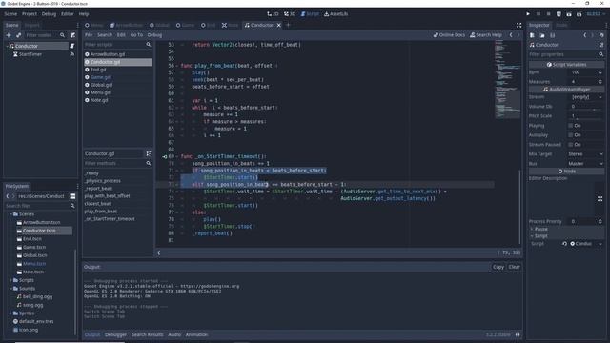Toggle the Stream Paused checkbox
This screenshot has height=343, width=610.
pyautogui.click(x=570, y=145)
